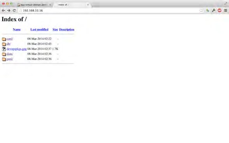Click the unknown file icon beside devopspkgs.gpg
Image resolution: width=229 pixels, height=143 pixels.
4,49
